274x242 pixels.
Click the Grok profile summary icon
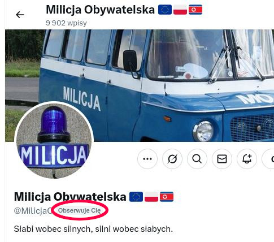coord(172,159)
